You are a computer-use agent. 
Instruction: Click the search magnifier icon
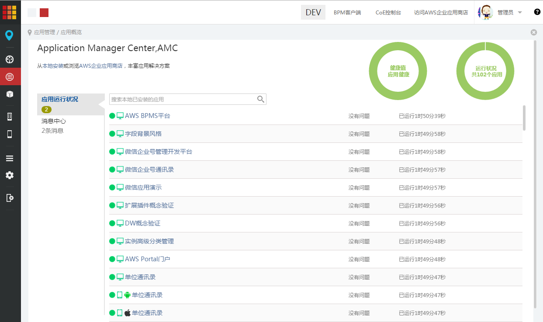tap(261, 99)
